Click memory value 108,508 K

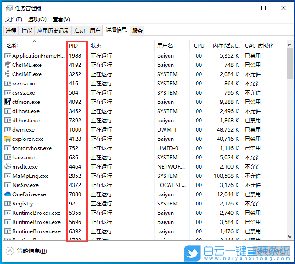click(x=227, y=176)
